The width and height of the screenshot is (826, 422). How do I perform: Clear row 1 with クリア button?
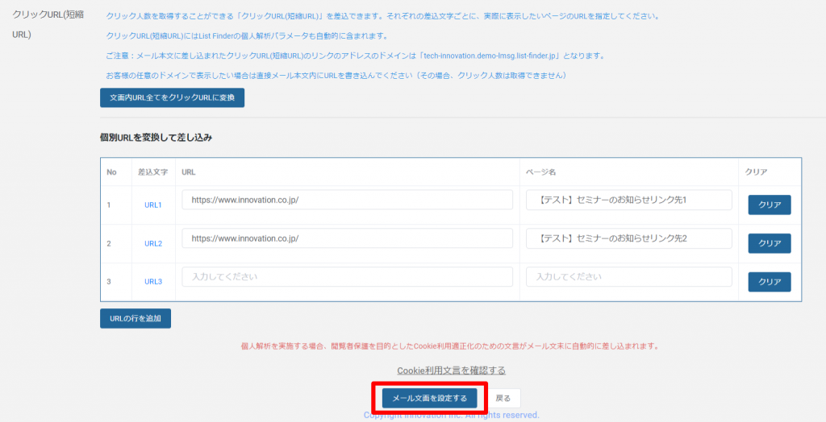[x=770, y=205]
